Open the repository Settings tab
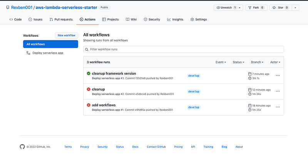This screenshot has height=156, width=308. click(199, 19)
